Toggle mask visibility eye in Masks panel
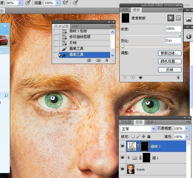Image resolution: width=193 pixels, height=178 pixels. coord(140,78)
